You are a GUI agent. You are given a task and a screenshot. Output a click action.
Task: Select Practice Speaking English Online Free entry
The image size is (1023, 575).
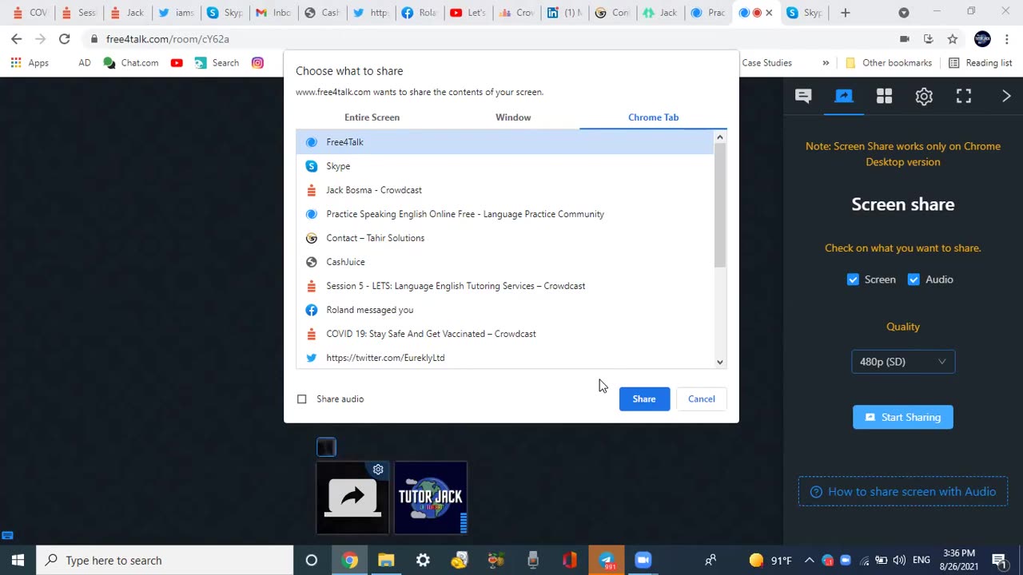click(504, 214)
